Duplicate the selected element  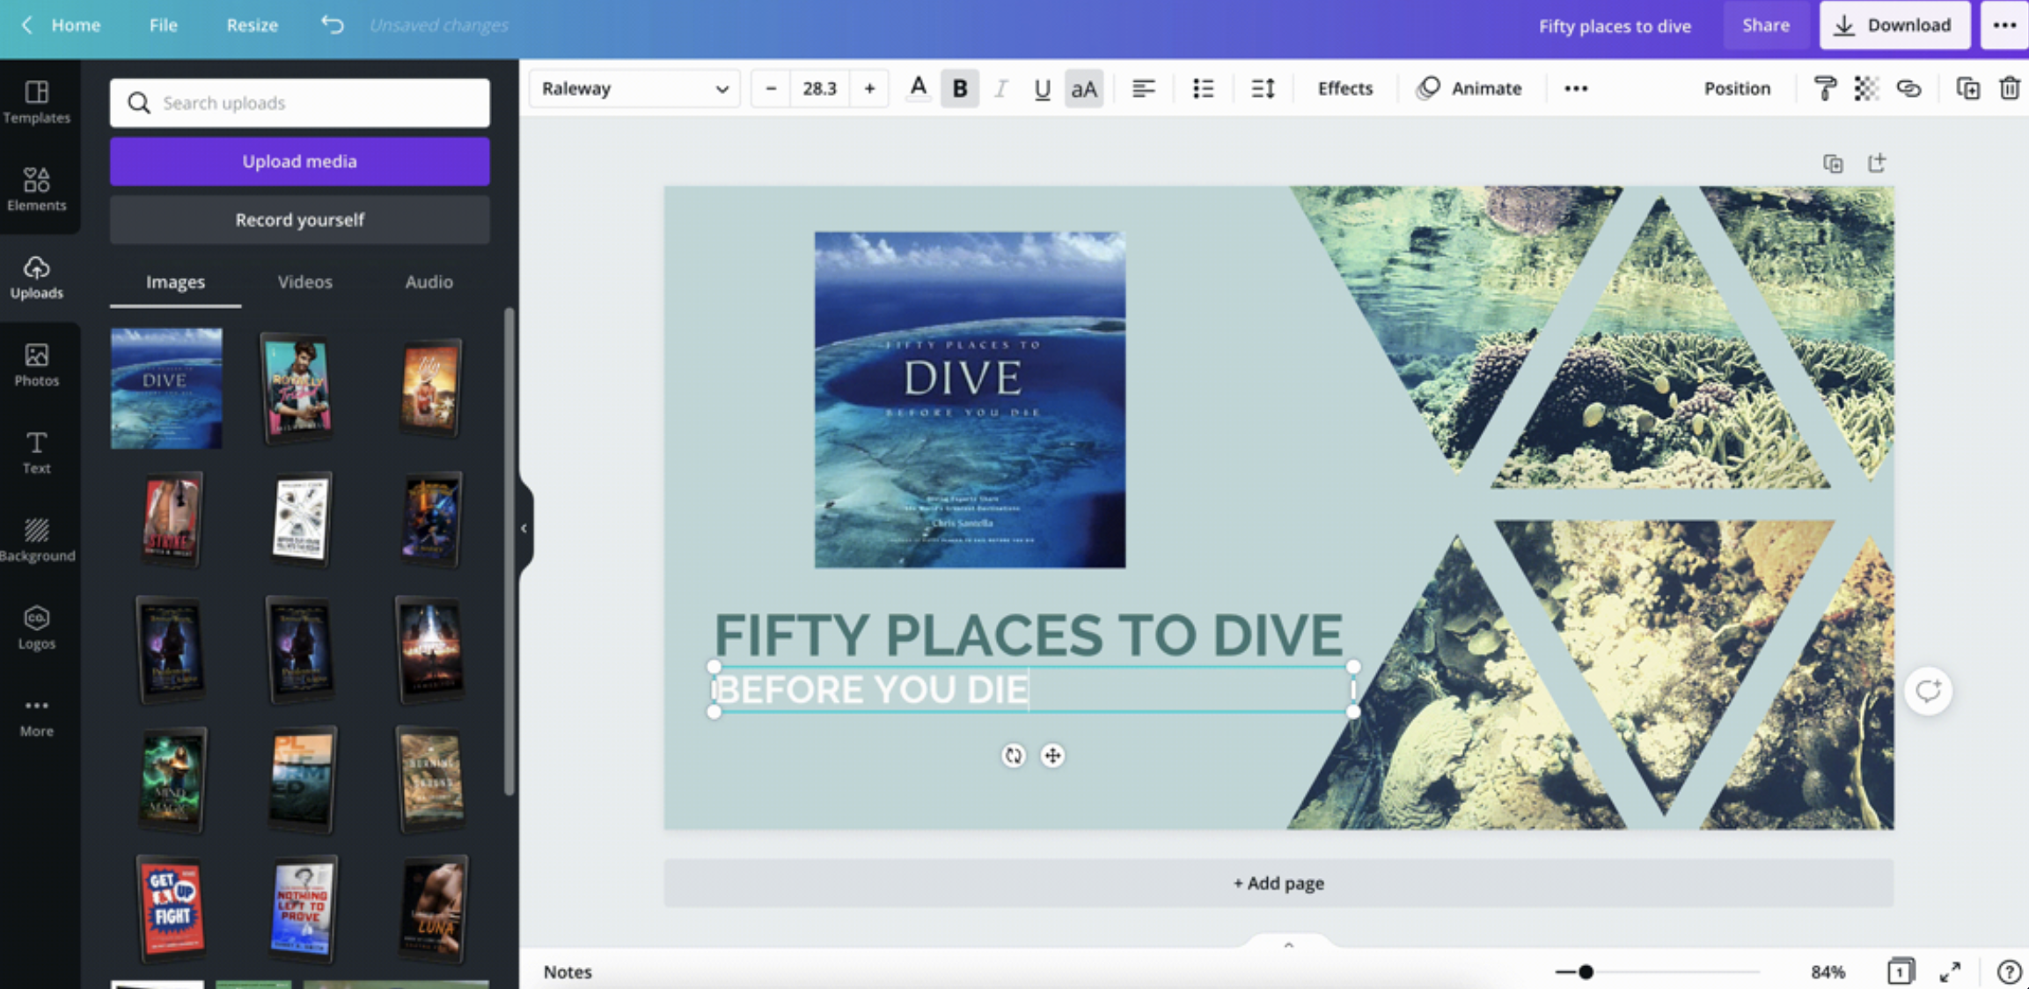click(1968, 88)
